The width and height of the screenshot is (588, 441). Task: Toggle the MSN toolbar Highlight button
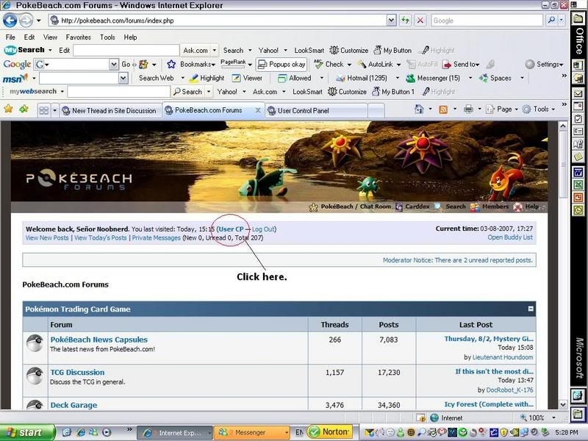point(207,78)
